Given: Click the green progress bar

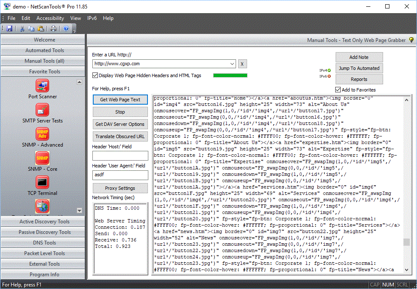Looking at the screenshot, I should 230,75.
